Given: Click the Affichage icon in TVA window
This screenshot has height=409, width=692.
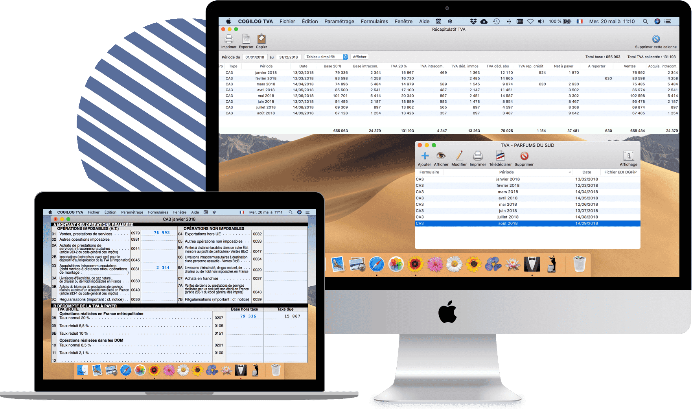Looking at the screenshot, I should point(629,156).
